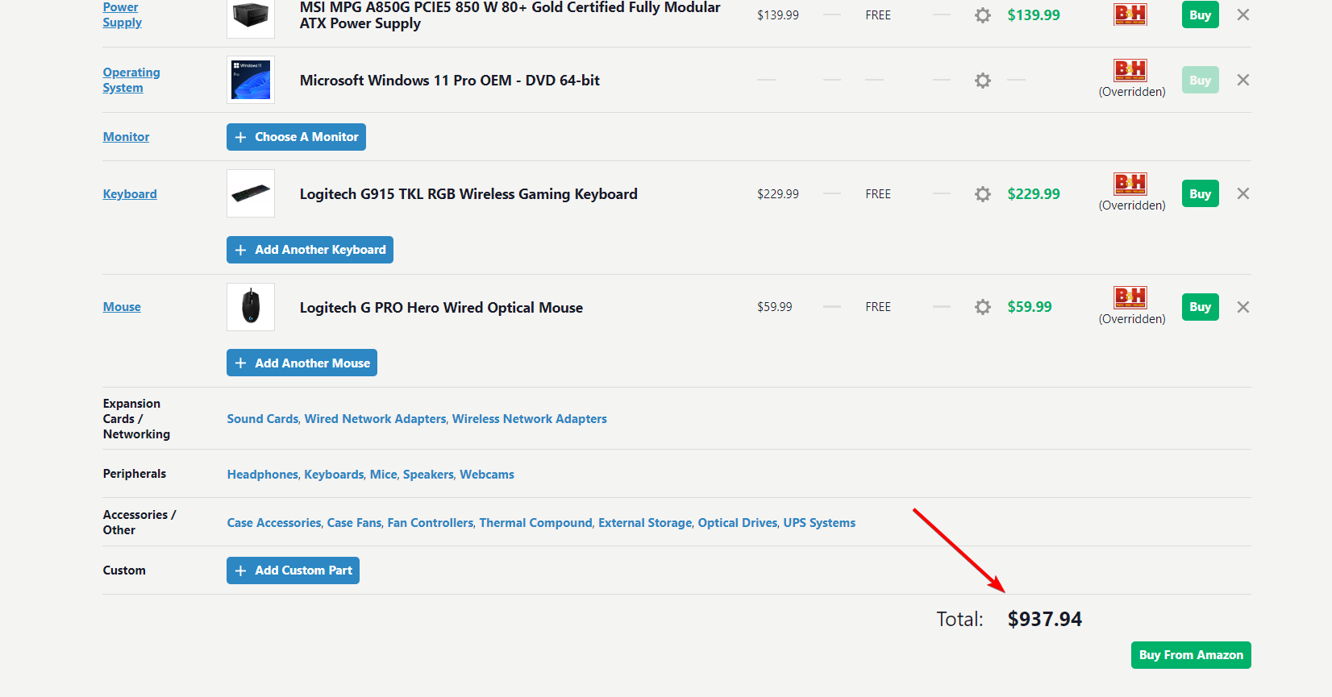This screenshot has width=1332, height=697.
Task: Open settings gear for Windows 11 Pro row
Action: pyautogui.click(x=982, y=81)
